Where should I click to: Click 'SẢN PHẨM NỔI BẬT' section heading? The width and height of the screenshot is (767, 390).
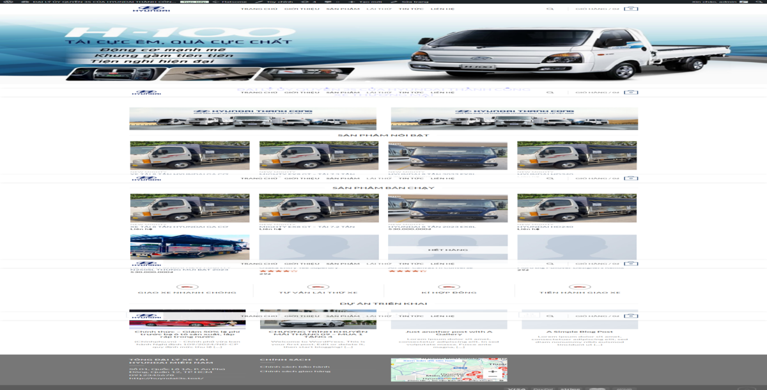click(383, 135)
